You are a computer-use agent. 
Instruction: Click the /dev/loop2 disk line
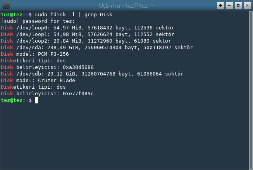[x=86, y=41]
